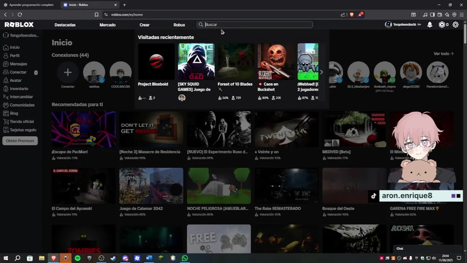Click Conexiones (44) heading
The width and height of the screenshot is (467, 263).
[70, 55]
